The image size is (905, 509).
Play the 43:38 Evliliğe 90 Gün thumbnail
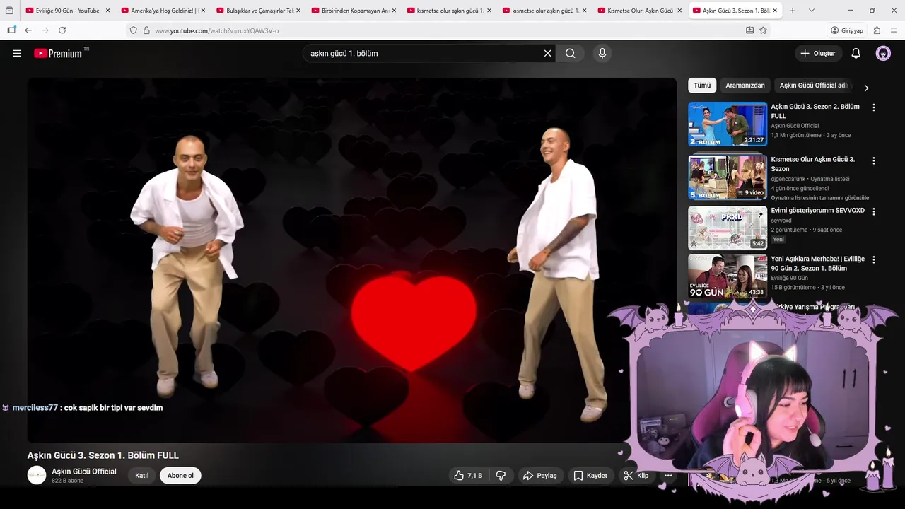point(728,276)
